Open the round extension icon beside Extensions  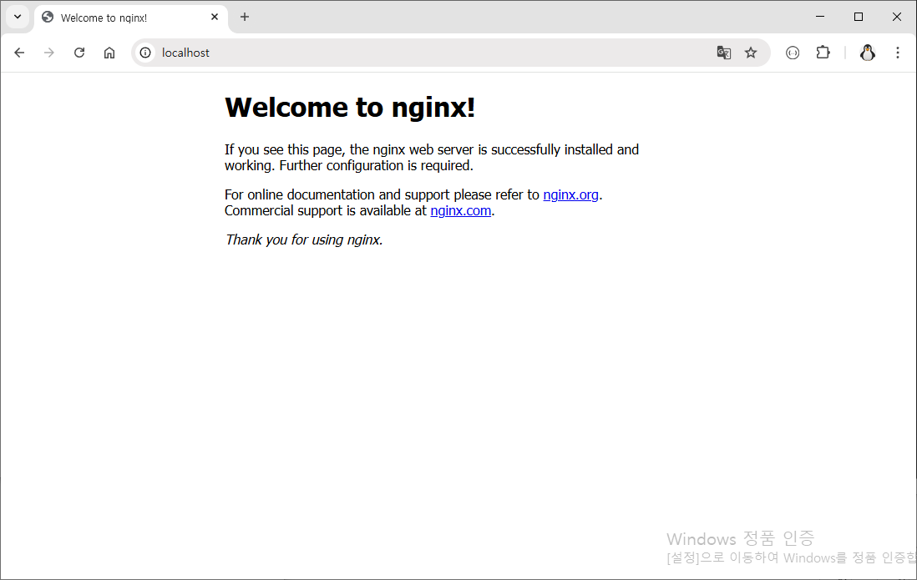tap(793, 53)
